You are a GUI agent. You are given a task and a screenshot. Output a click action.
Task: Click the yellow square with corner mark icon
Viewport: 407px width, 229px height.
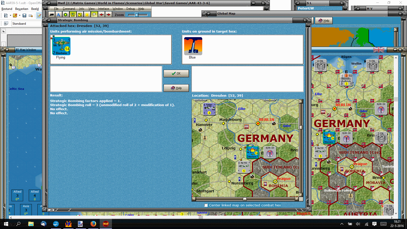[80, 15]
